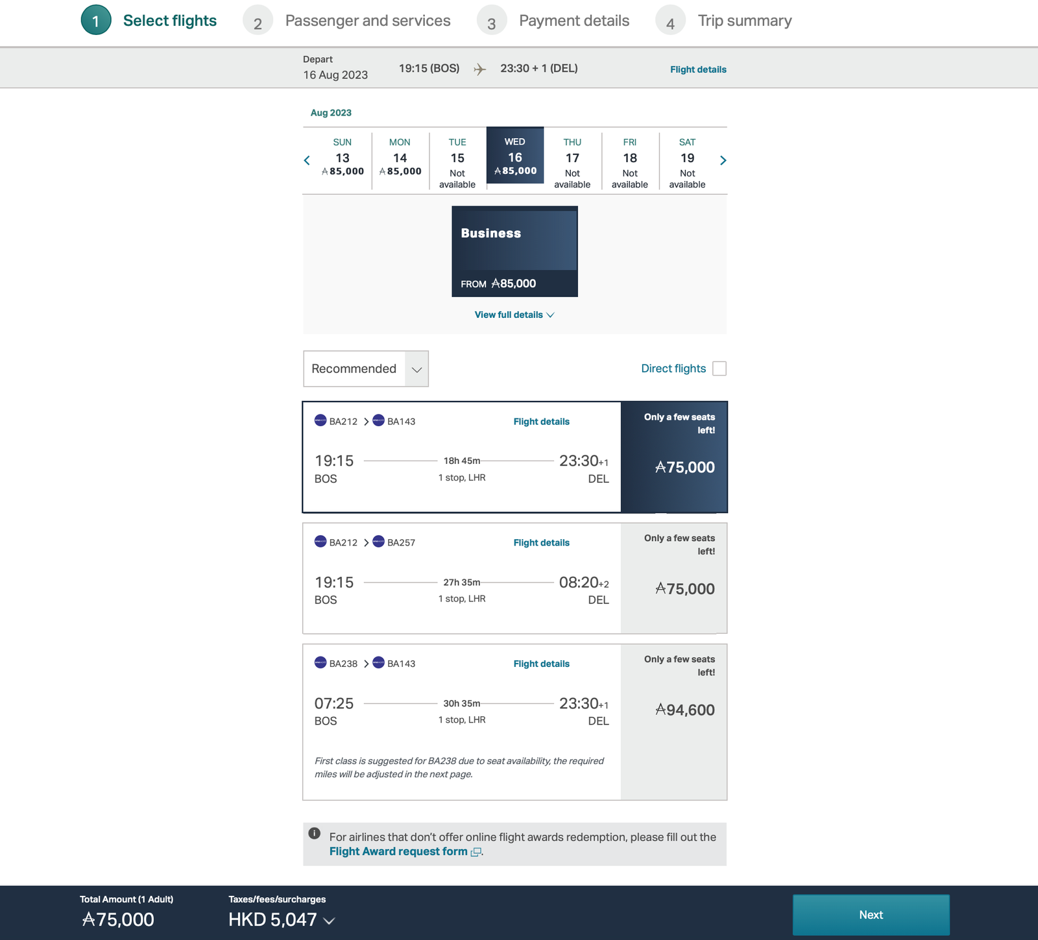
Task: Click the BA238 airline logo icon
Action: 320,663
